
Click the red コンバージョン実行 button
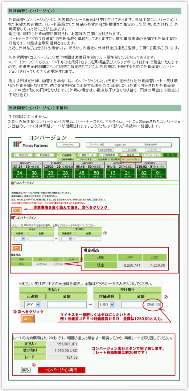[61, 370]
